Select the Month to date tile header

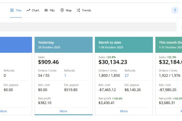(124, 45)
